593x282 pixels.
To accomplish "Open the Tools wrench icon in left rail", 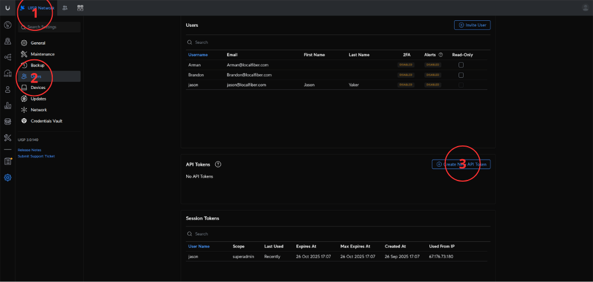I will [x=8, y=137].
